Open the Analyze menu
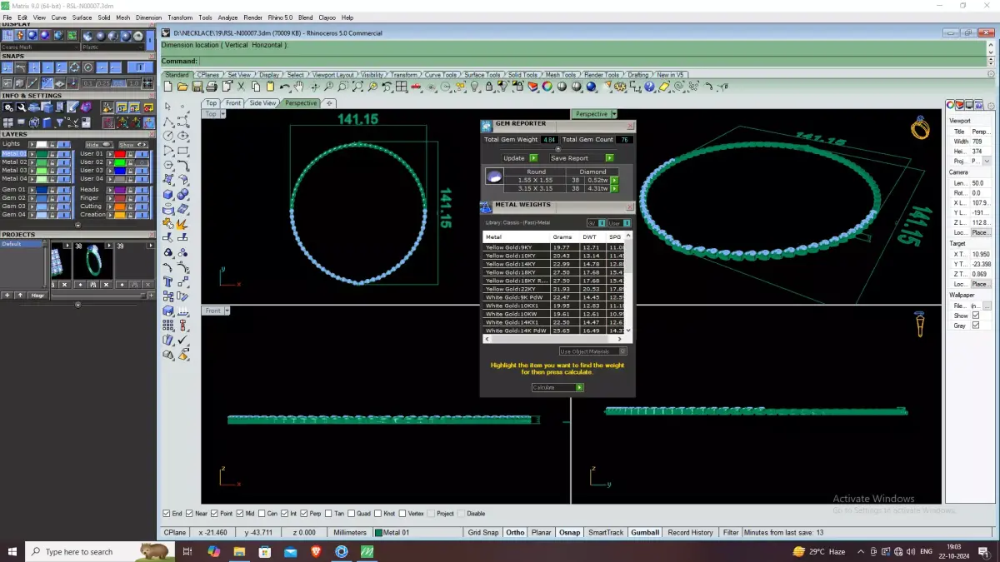The width and height of the screenshot is (1000, 562). click(x=227, y=17)
